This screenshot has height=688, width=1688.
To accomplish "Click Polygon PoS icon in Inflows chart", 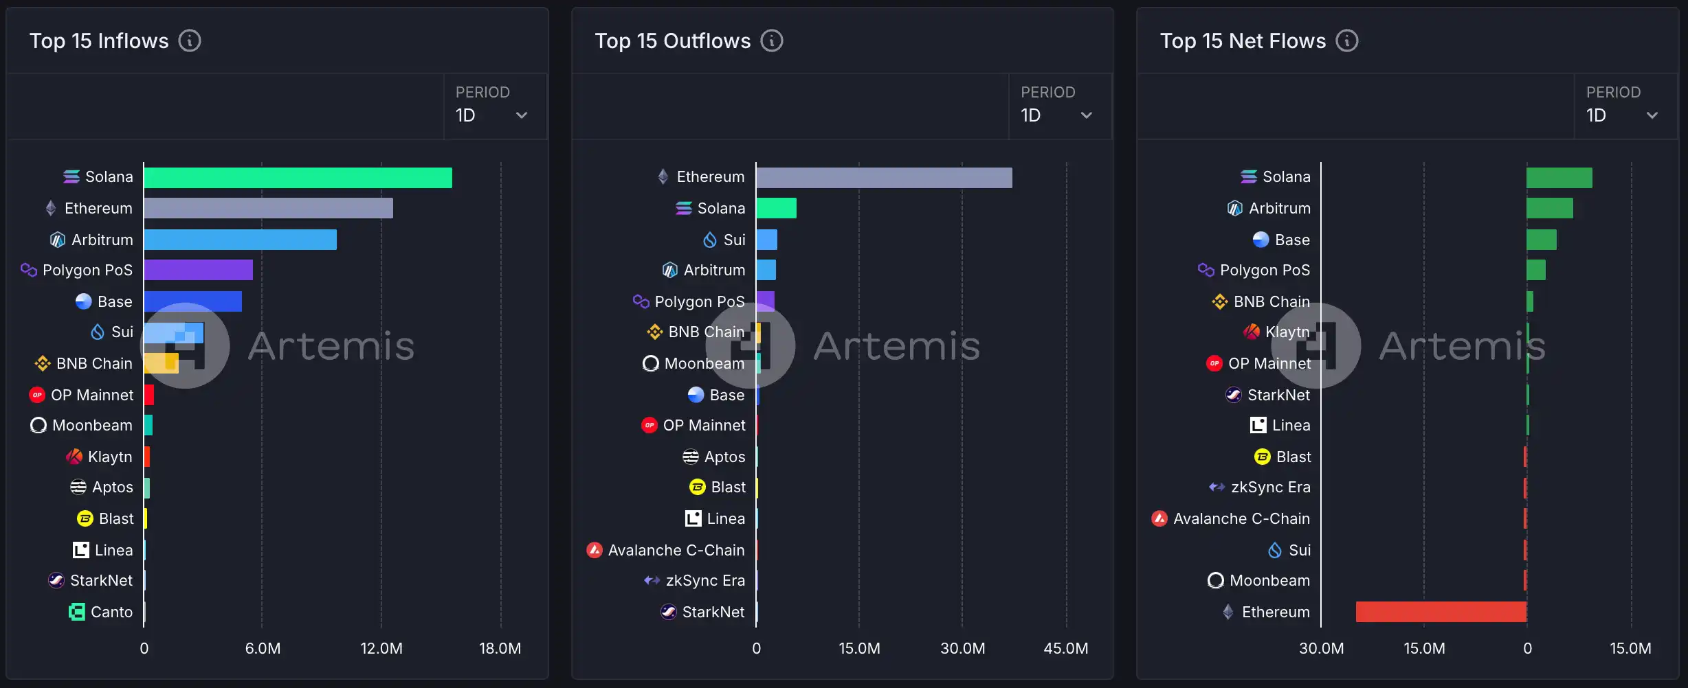I will 29,270.
